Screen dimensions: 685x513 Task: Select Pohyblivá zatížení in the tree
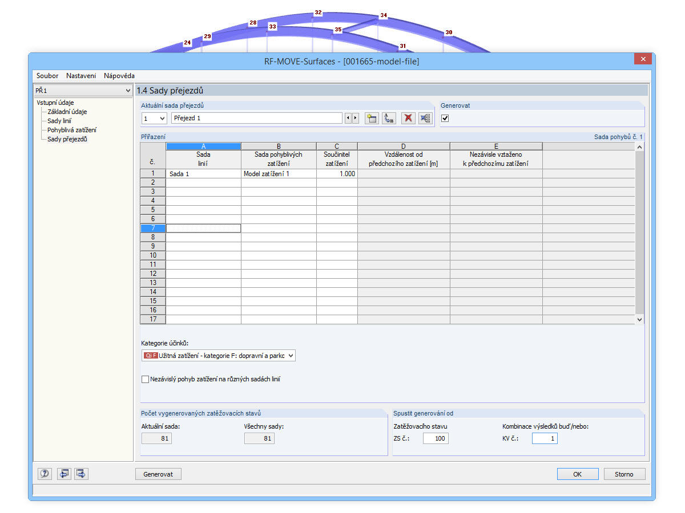coord(72,130)
